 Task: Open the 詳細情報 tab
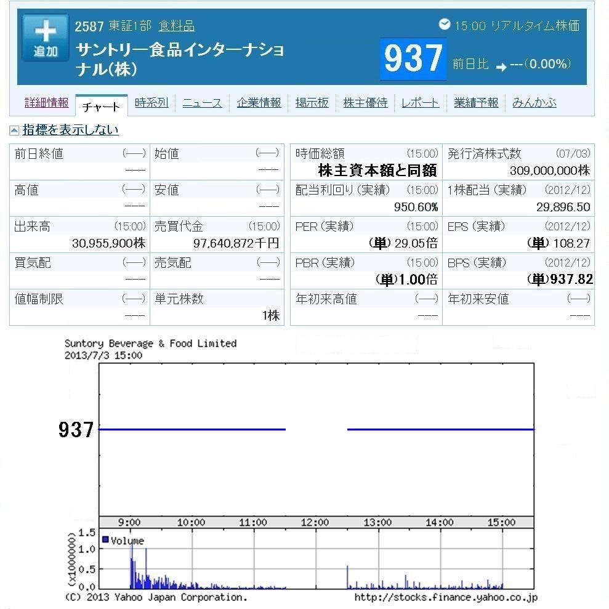pos(47,103)
